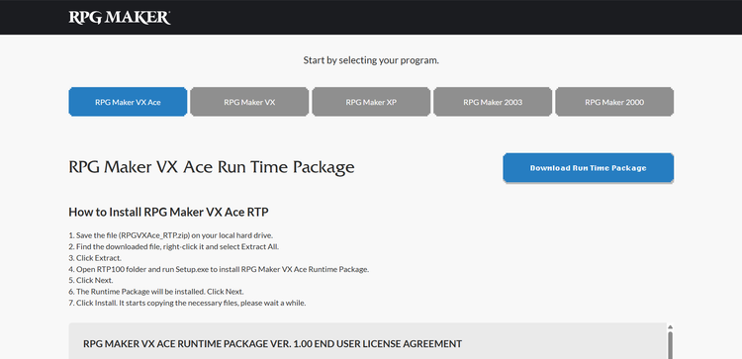
Task: Click the RPG Maker logo
Action: 120,17
